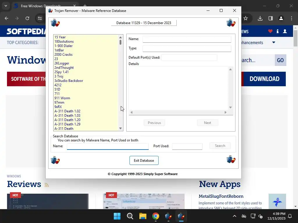The width and height of the screenshot is (298, 223).
Task: Focus the search Name input field
Action: [x=108, y=146]
